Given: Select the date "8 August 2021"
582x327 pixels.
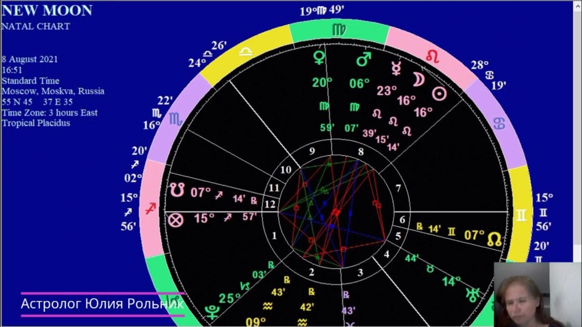Looking at the screenshot, I should pyautogui.click(x=30, y=59).
